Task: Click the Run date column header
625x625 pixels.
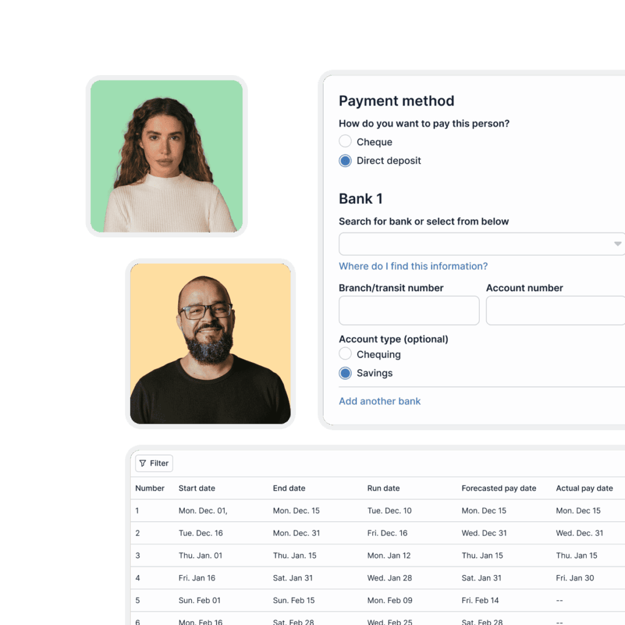Action: click(383, 488)
